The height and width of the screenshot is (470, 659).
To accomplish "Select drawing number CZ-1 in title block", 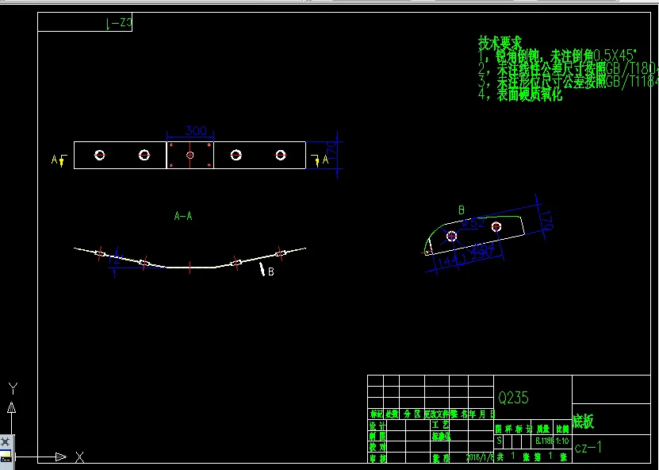I will pos(588,448).
